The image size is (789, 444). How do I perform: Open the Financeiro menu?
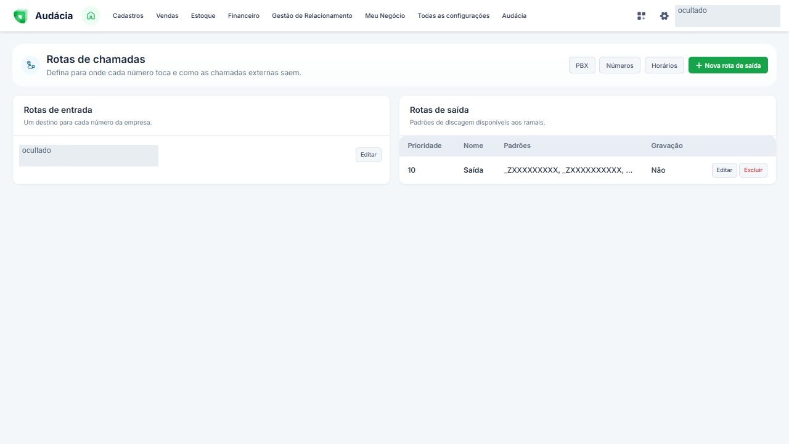pyautogui.click(x=243, y=16)
